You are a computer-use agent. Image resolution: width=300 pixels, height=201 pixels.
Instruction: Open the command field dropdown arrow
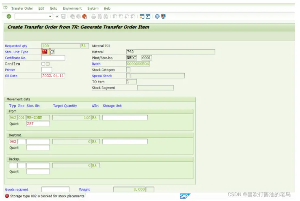50,17
